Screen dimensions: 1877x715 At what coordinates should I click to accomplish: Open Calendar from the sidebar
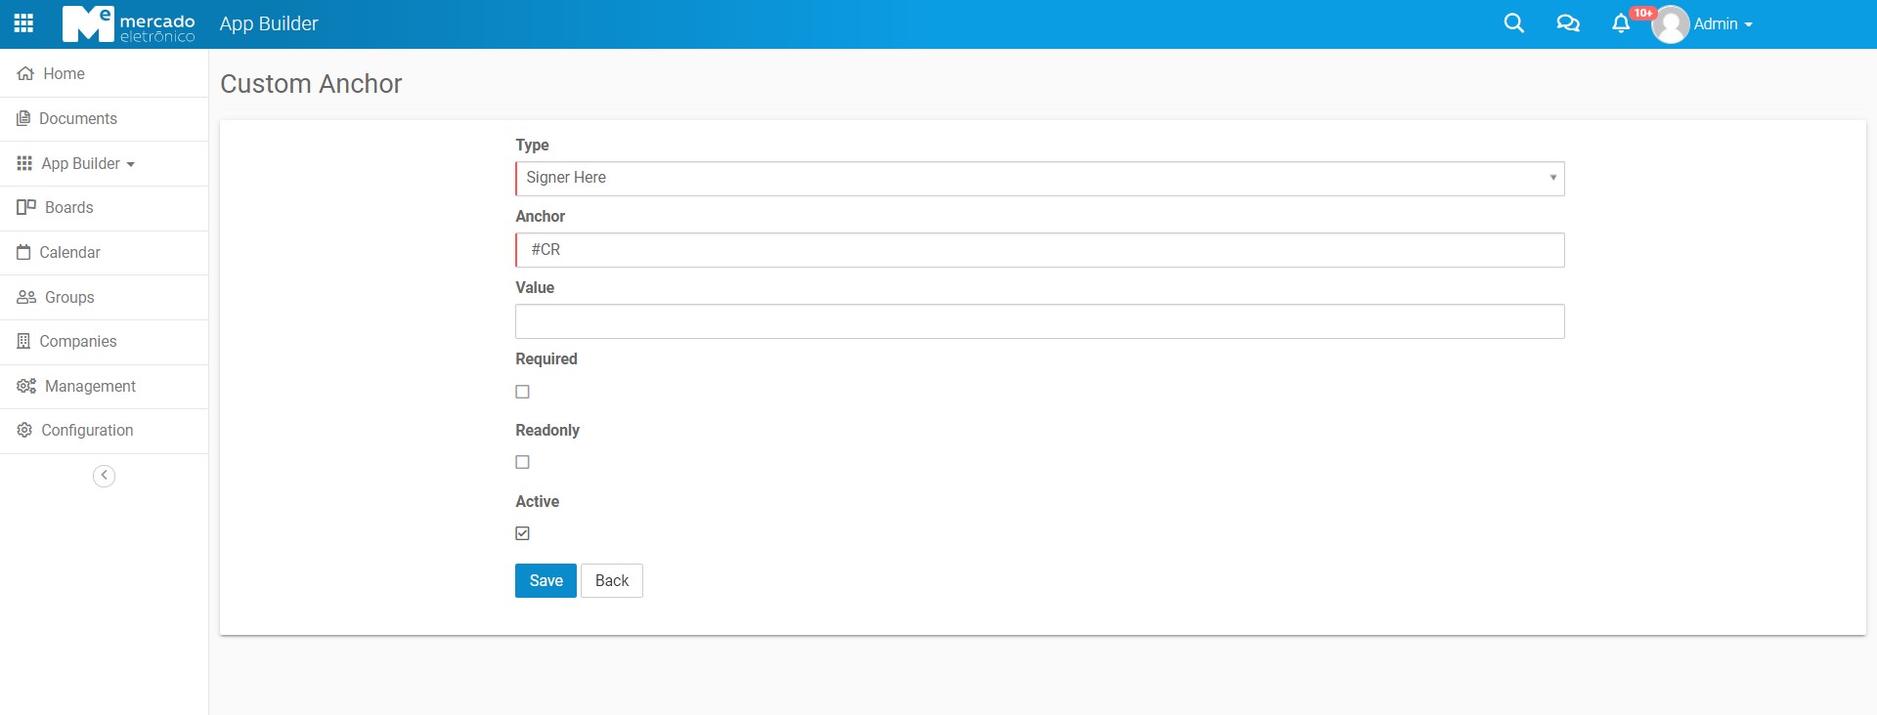pyautogui.click(x=69, y=253)
